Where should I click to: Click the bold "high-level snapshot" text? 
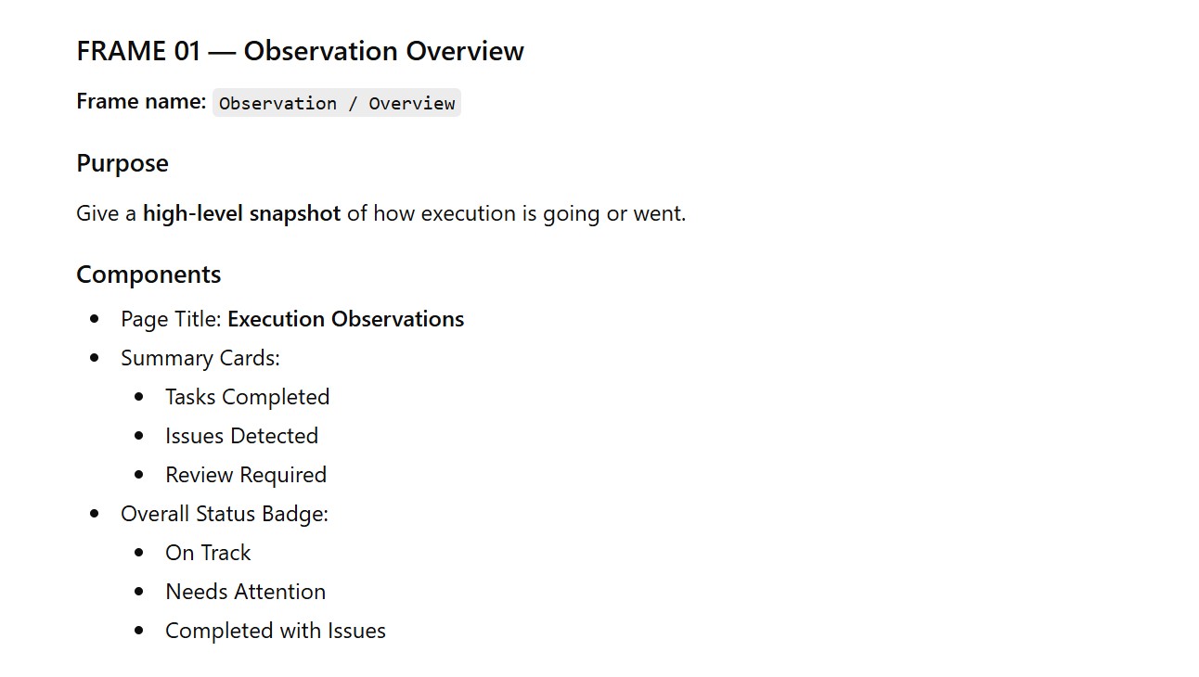(x=241, y=213)
